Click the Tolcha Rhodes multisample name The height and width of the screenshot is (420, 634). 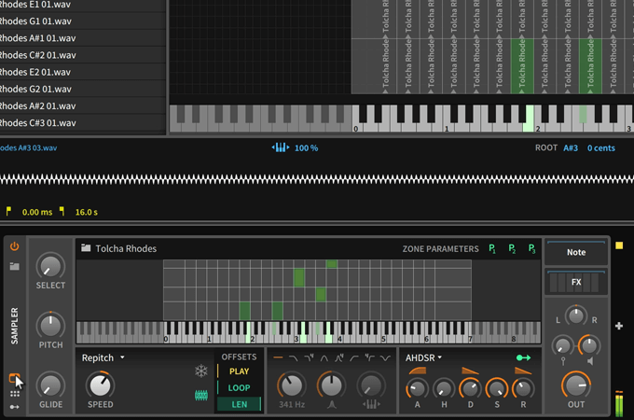(126, 248)
